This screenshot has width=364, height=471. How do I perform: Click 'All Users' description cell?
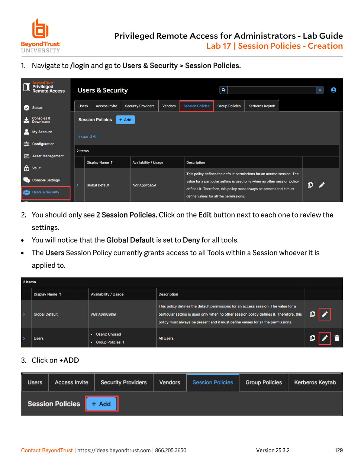point(166,338)
